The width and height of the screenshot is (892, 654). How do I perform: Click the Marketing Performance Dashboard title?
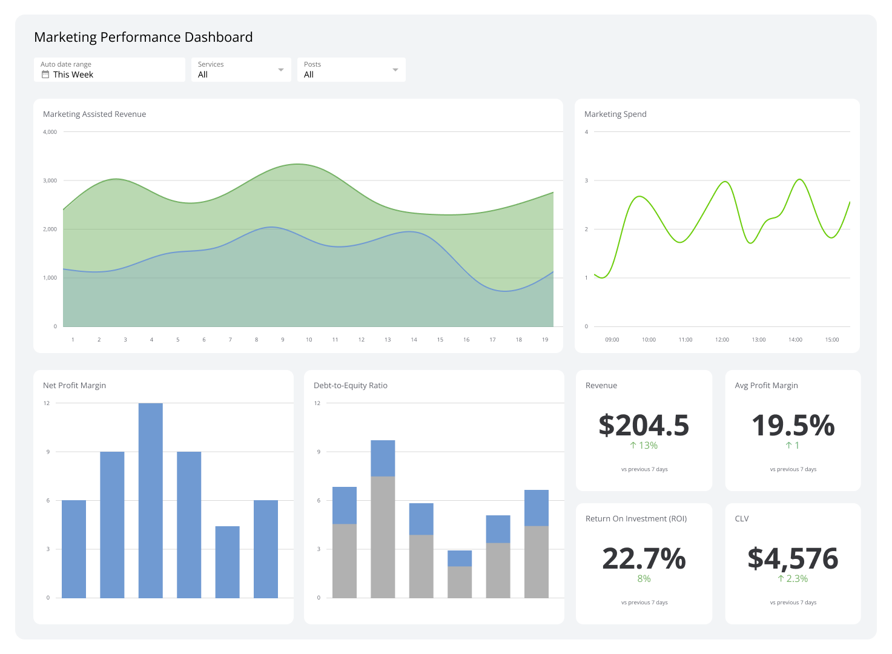(143, 37)
